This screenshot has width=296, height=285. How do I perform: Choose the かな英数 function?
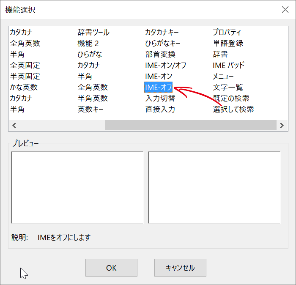pyautogui.click(x=24, y=87)
